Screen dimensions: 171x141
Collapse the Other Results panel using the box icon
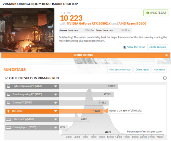point(165,78)
